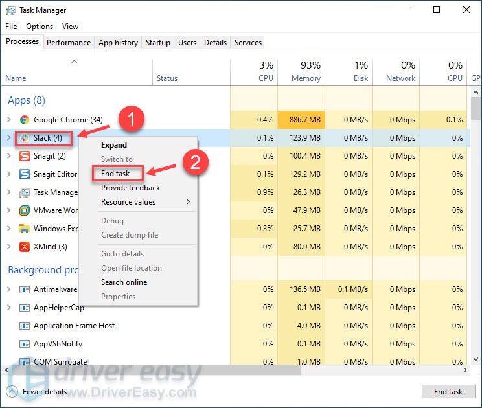The height and width of the screenshot is (408, 482).
Task: Expand the Task Manager process group
Action: [9, 192]
